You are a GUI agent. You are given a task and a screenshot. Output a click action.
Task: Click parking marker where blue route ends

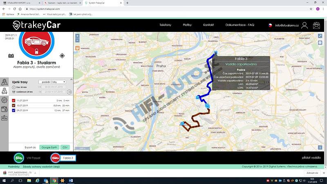click(x=207, y=106)
